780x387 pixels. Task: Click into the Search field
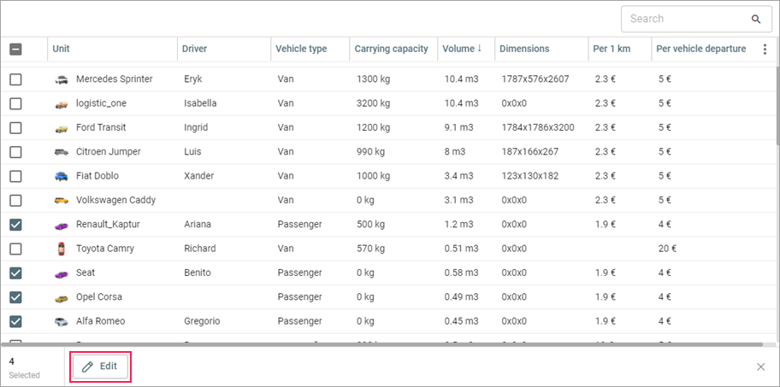pyautogui.click(x=684, y=19)
